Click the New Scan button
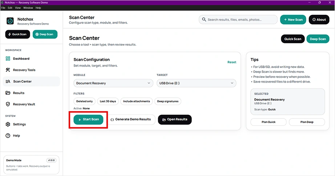 click(x=293, y=20)
